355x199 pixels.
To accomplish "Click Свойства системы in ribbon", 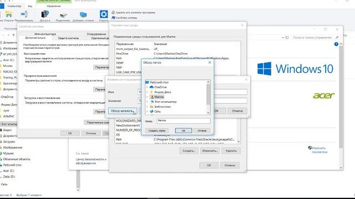I will tap(126, 18).
